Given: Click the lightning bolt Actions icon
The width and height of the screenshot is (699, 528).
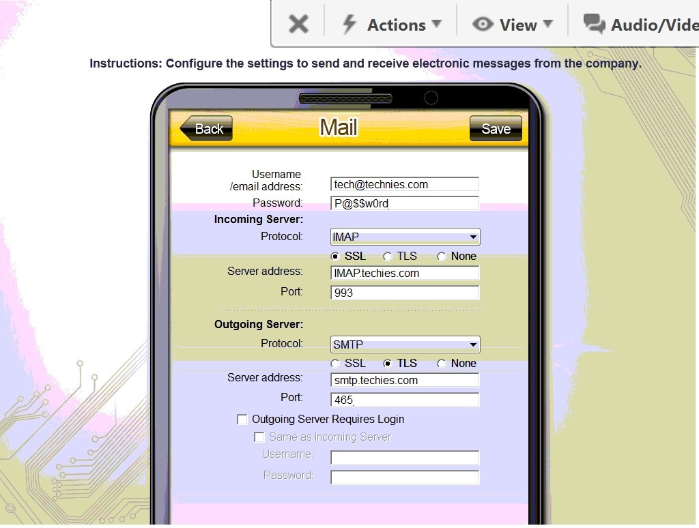Looking at the screenshot, I should (349, 24).
